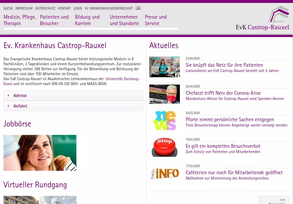This screenshot has height=204, width=293.
Task: Follow the Universität Duisburg-Essen link
Action: (x=122, y=79)
